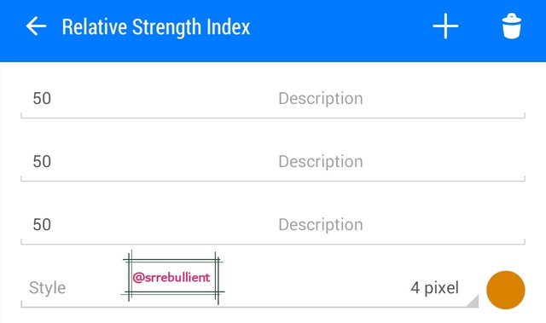Tap the Style row underline below the watermark
The width and height of the screenshot is (546, 323).
[250, 307]
